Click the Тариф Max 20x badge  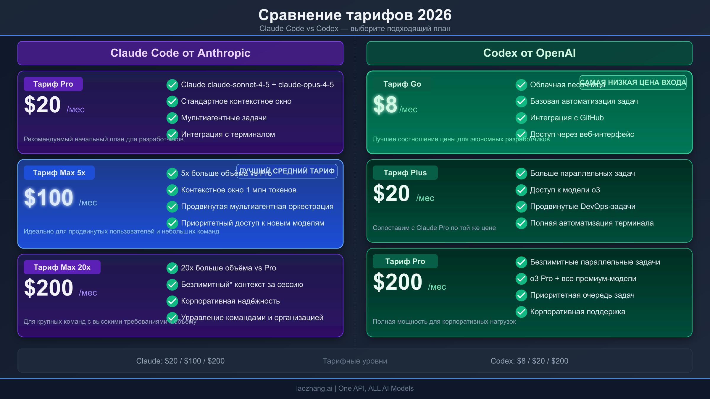(62, 267)
